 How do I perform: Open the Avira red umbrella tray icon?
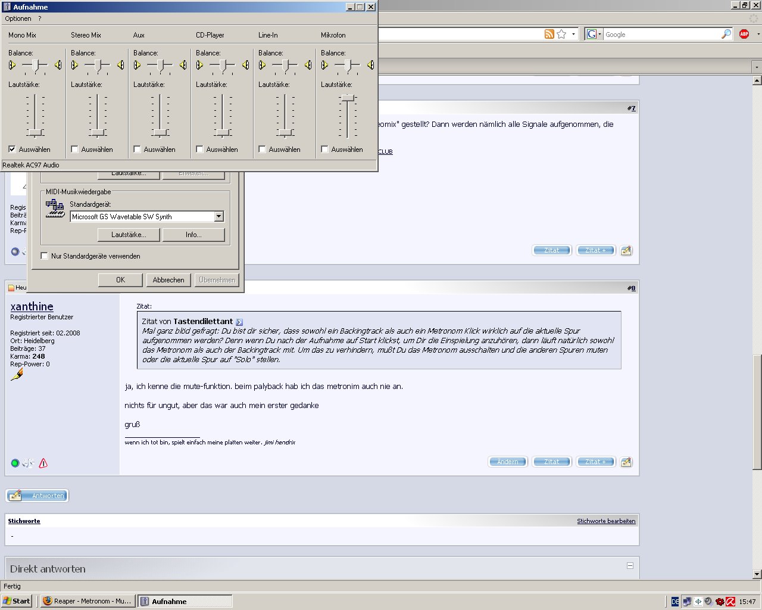tap(730, 602)
